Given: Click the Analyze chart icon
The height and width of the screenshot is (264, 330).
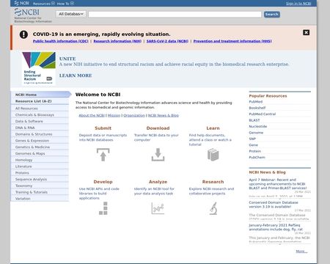Looking at the screenshot, I should tap(158, 208).
